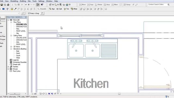Click the Undo arrow icon
Image resolution: width=174 pixels, height=98 pixels.
point(26,5)
